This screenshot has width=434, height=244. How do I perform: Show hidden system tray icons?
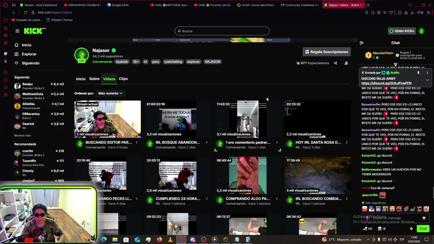click(368, 240)
